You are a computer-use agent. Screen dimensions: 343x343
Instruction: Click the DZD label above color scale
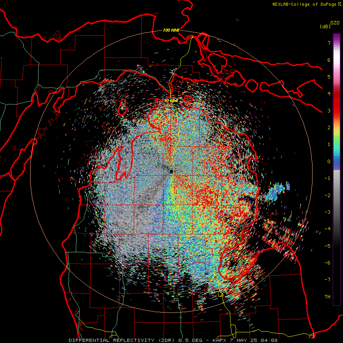[x=335, y=23]
